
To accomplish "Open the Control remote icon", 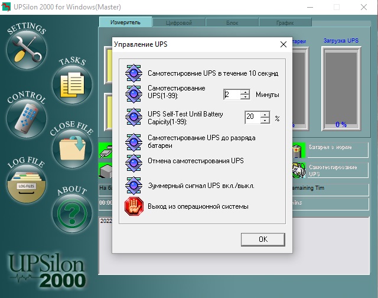I will [27, 119].
